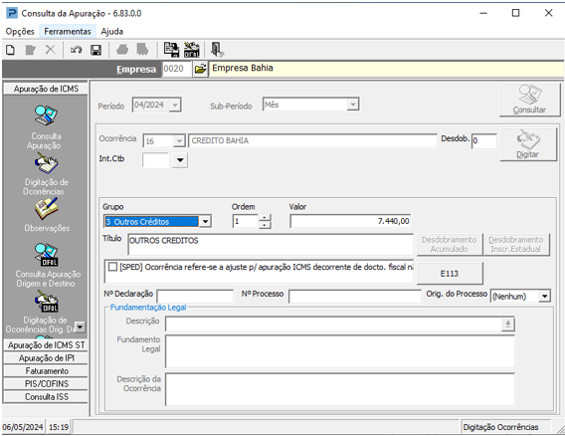Click the Valor input field
Viewport: 565px width, 436px height.
(350, 221)
